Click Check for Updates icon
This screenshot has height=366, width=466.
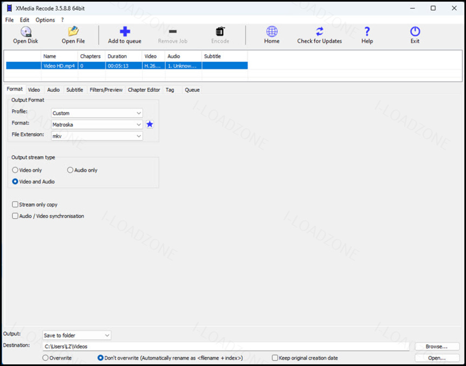320,31
